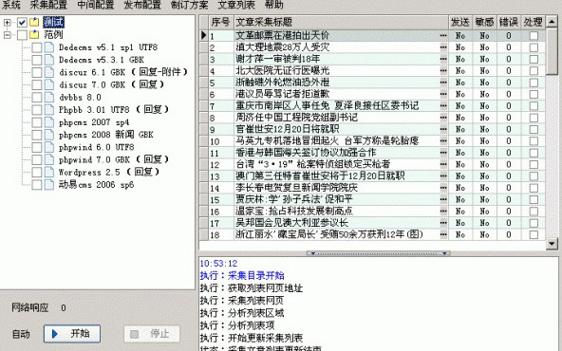Viewport: 562px width, 351px height.
Task: Click the ellipsis button in row 7
Action: 443,105
